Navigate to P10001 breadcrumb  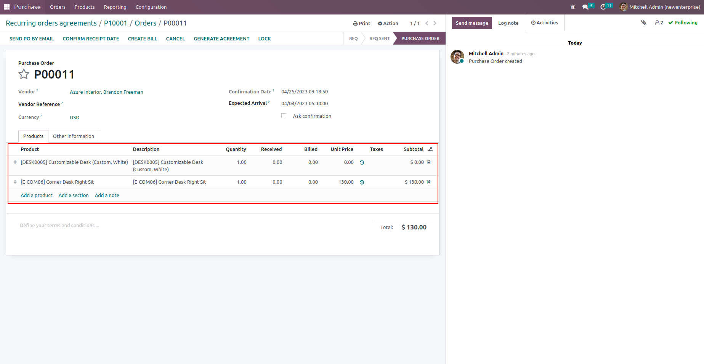[115, 23]
